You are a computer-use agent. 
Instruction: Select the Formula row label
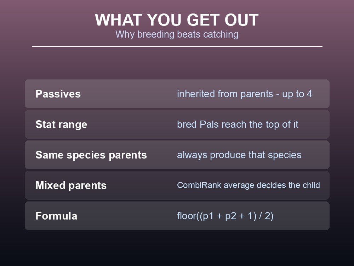pyautogui.click(x=56, y=216)
